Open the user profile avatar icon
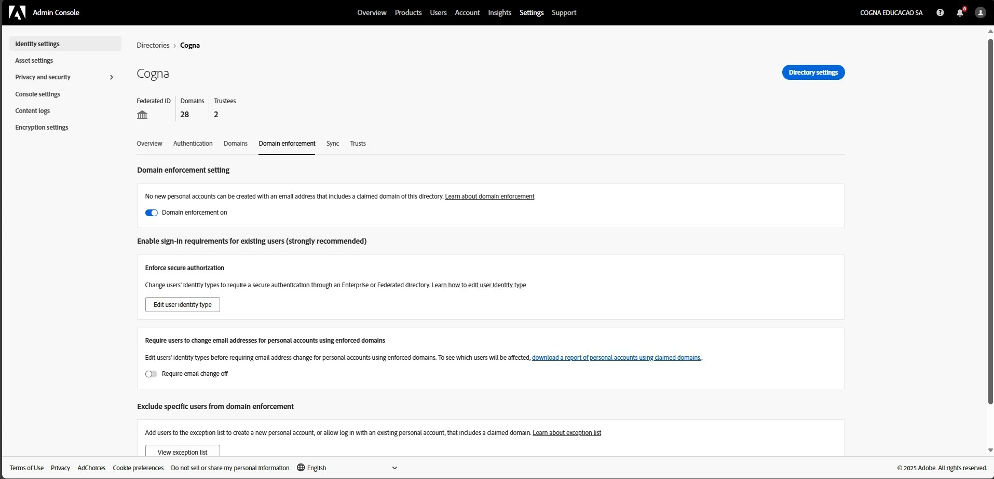 pyautogui.click(x=980, y=12)
